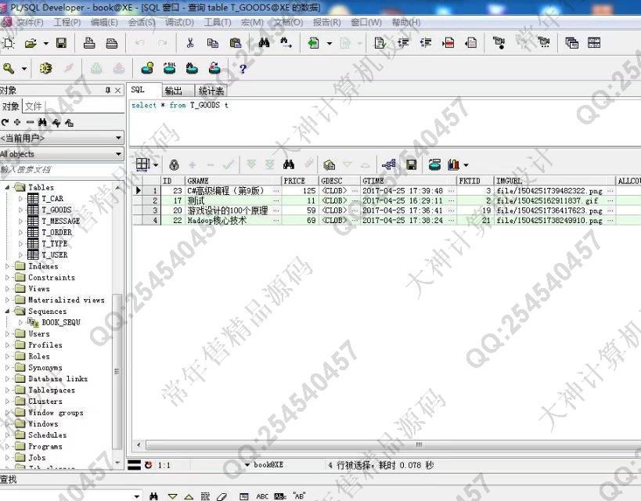Click the Users folder in tree
The width and height of the screenshot is (641, 501).
pyautogui.click(x=39, y=333)
